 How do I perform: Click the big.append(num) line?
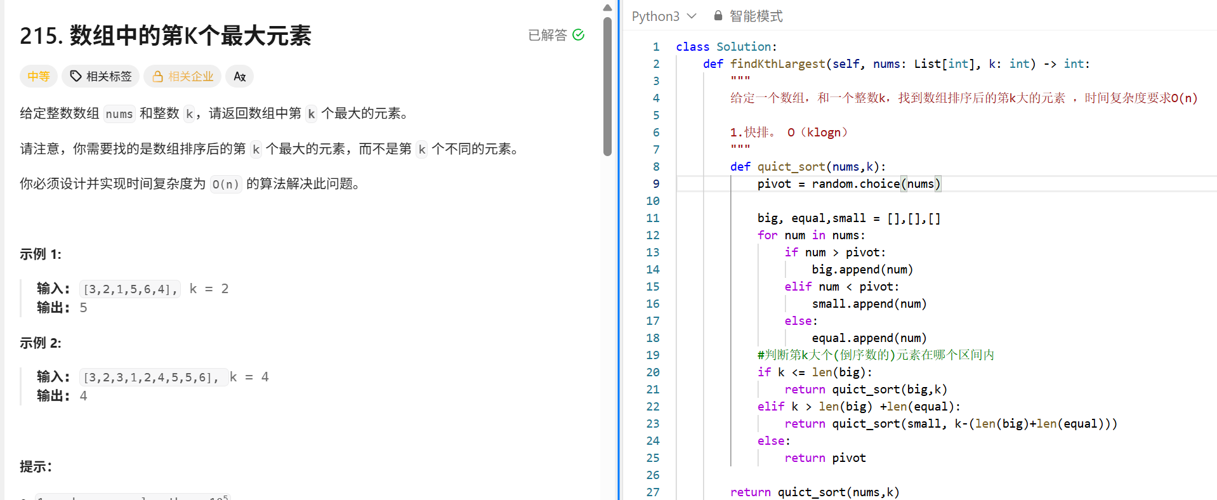pyautogui.click(x=862, y=270)
